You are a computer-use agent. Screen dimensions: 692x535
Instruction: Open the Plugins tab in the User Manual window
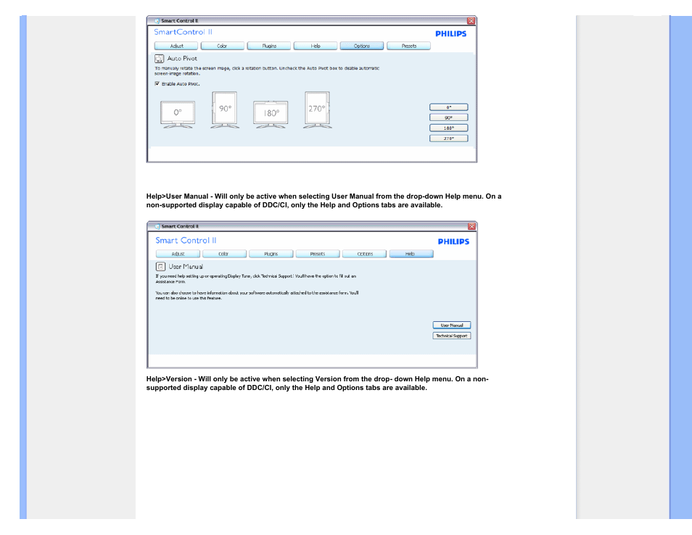(x=271, y=254)
